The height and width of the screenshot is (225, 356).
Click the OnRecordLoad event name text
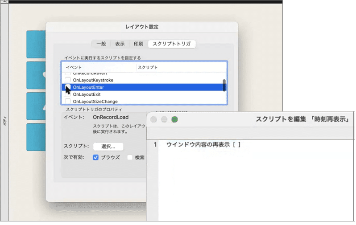pyautogui.click(x=111, y=117)
